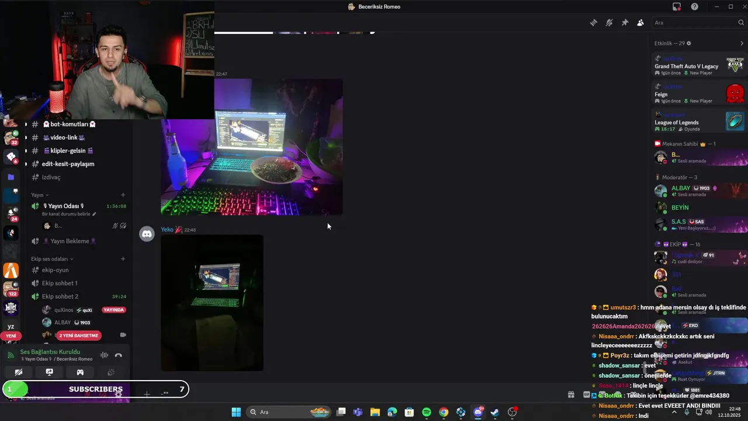Toggle the muted notification bell in the header

click(609, 23)
